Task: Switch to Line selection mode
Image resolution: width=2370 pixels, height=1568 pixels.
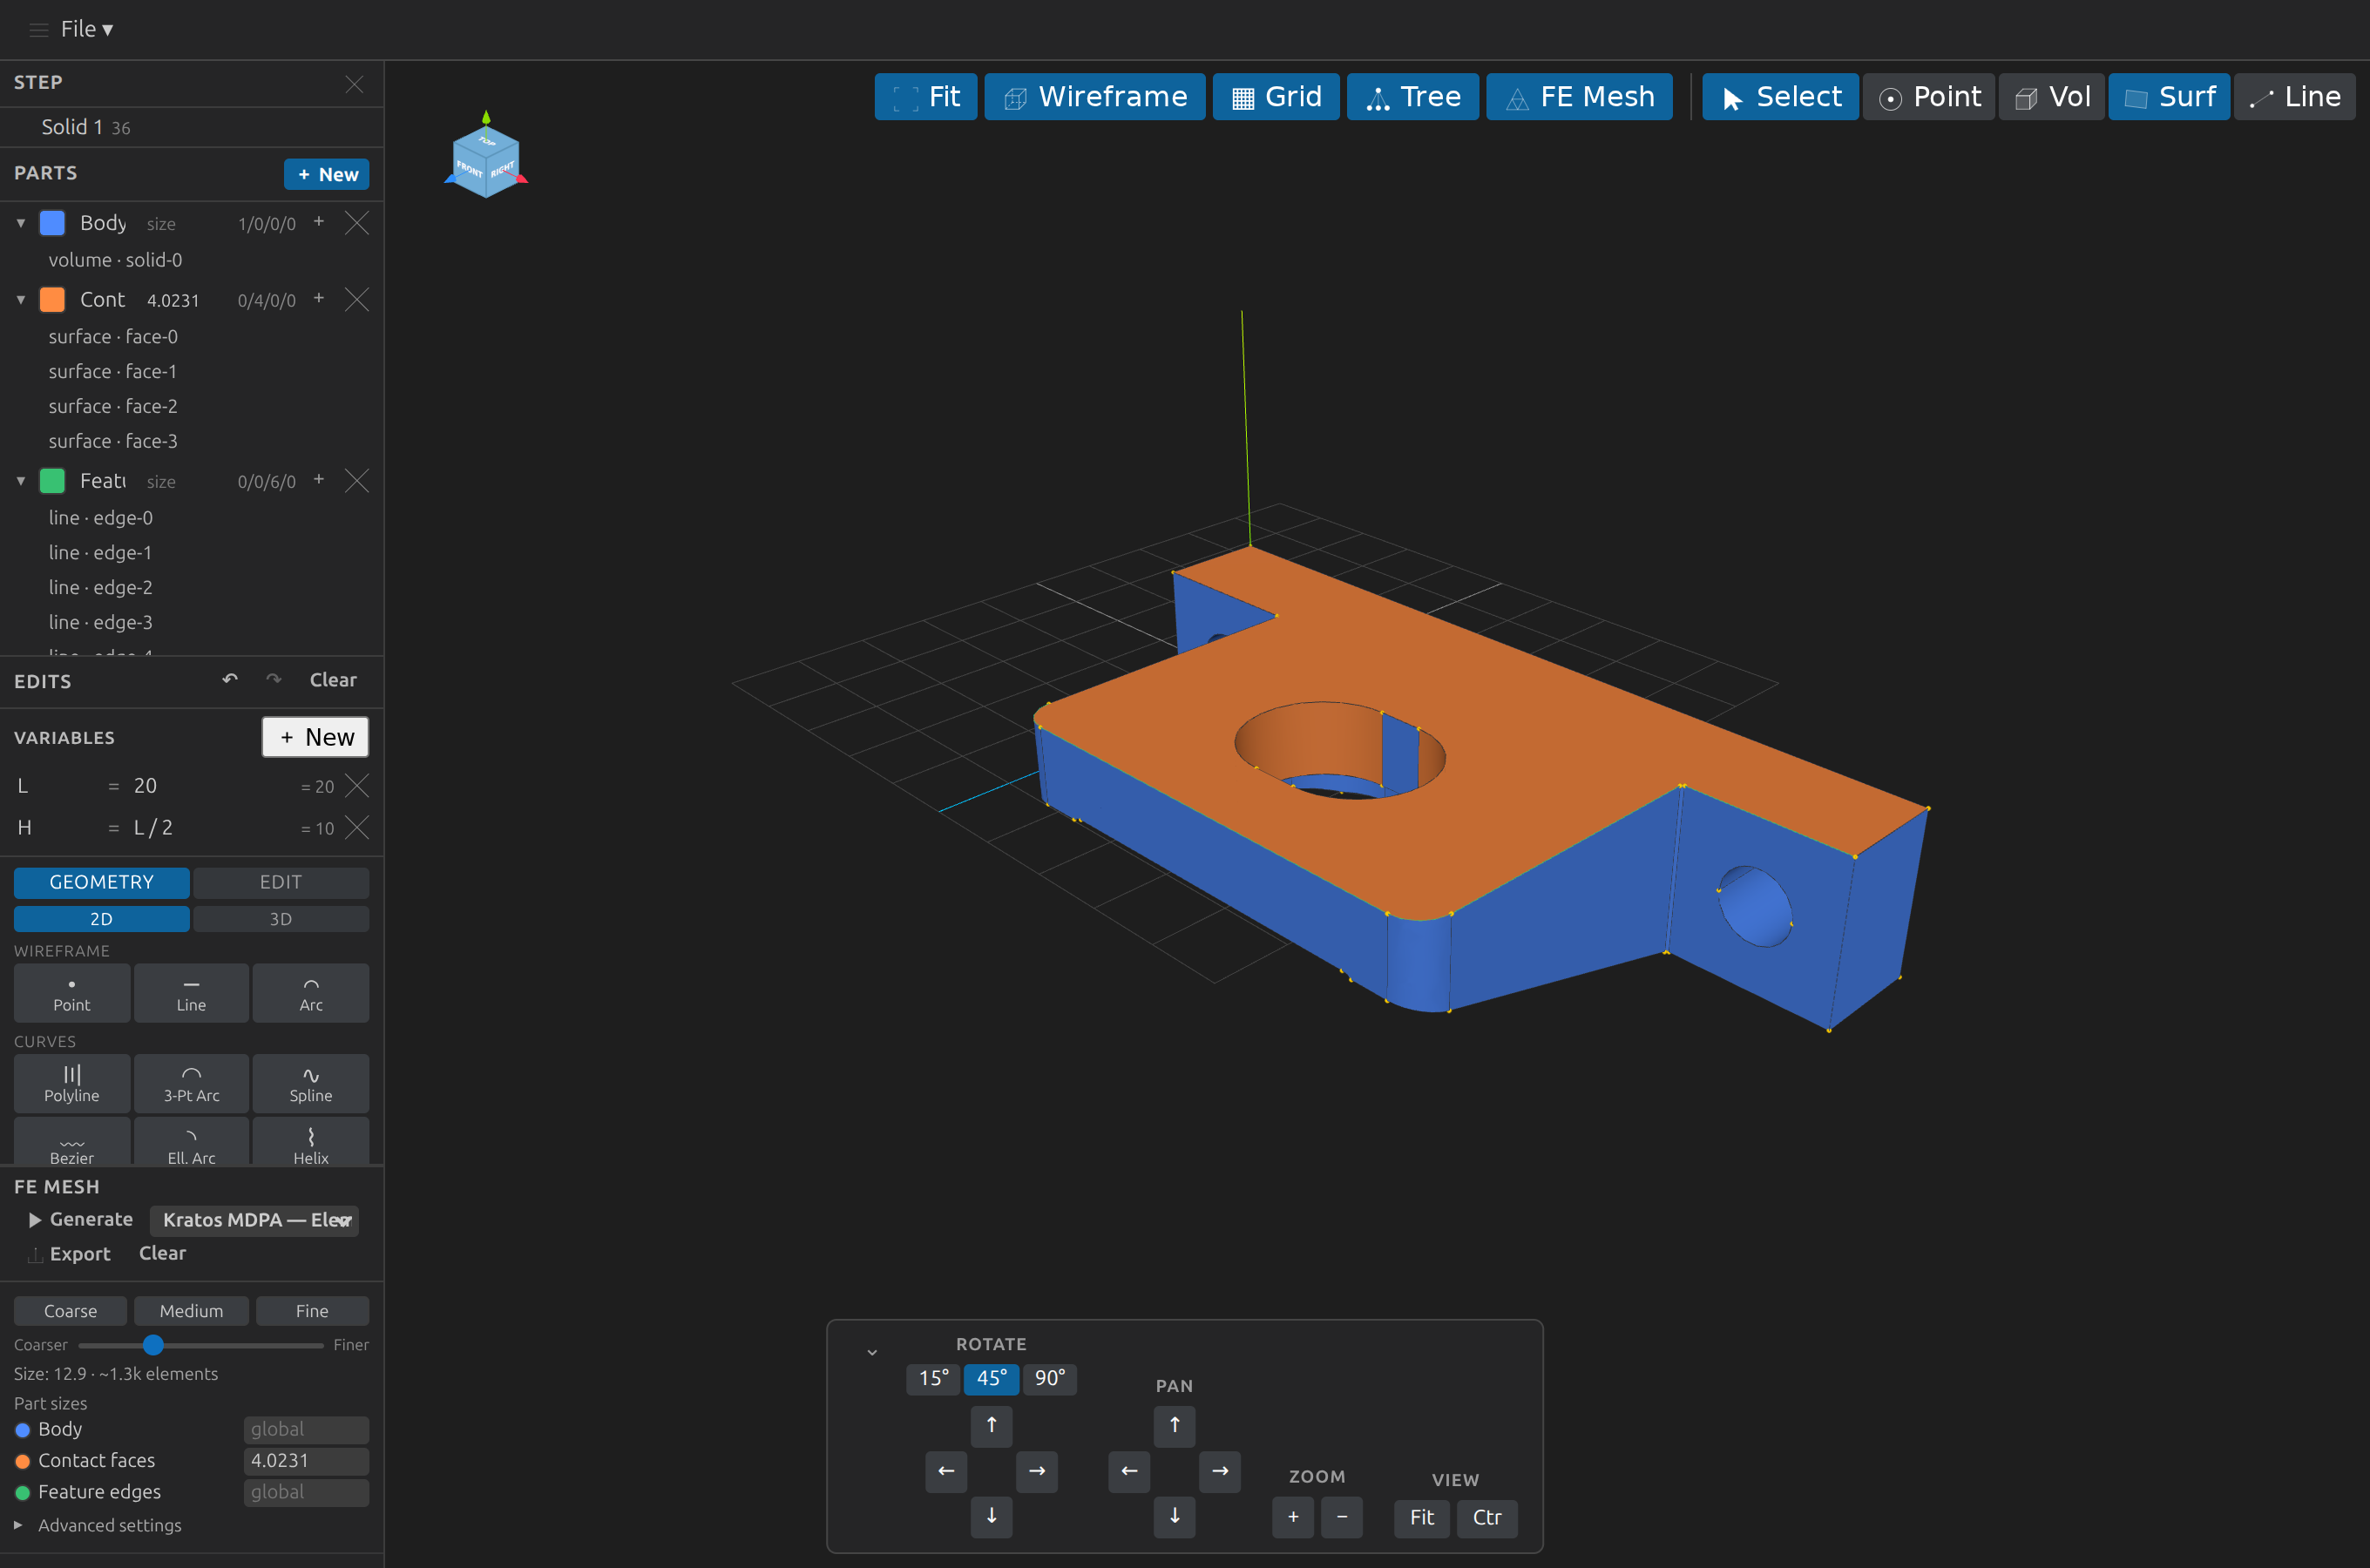Action: (x=2294, y=97)
